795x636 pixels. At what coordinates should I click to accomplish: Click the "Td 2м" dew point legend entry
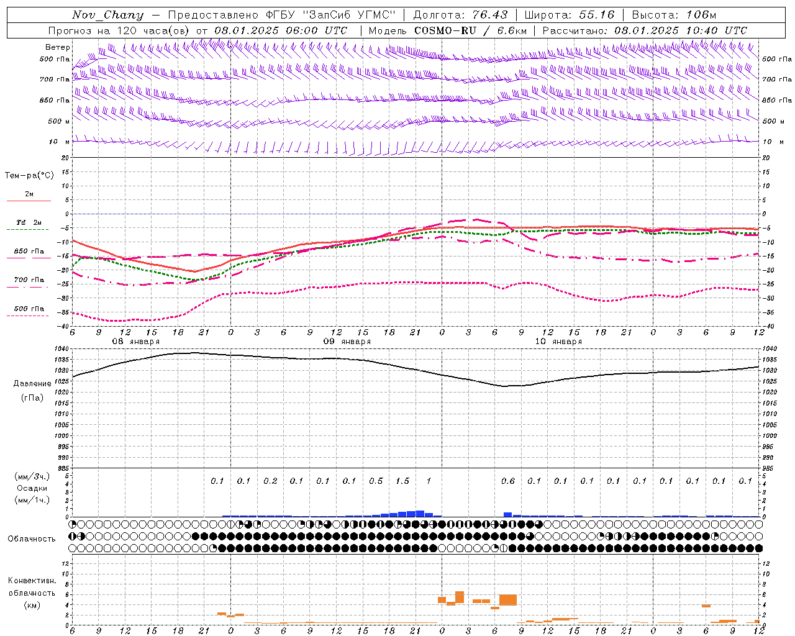point(29,222)
